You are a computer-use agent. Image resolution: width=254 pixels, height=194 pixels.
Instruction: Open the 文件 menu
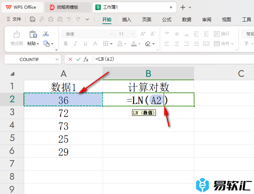[x=14, y=19]
